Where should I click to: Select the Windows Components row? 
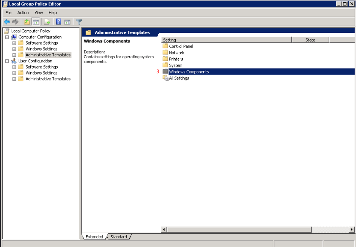(x=258, y=71)
